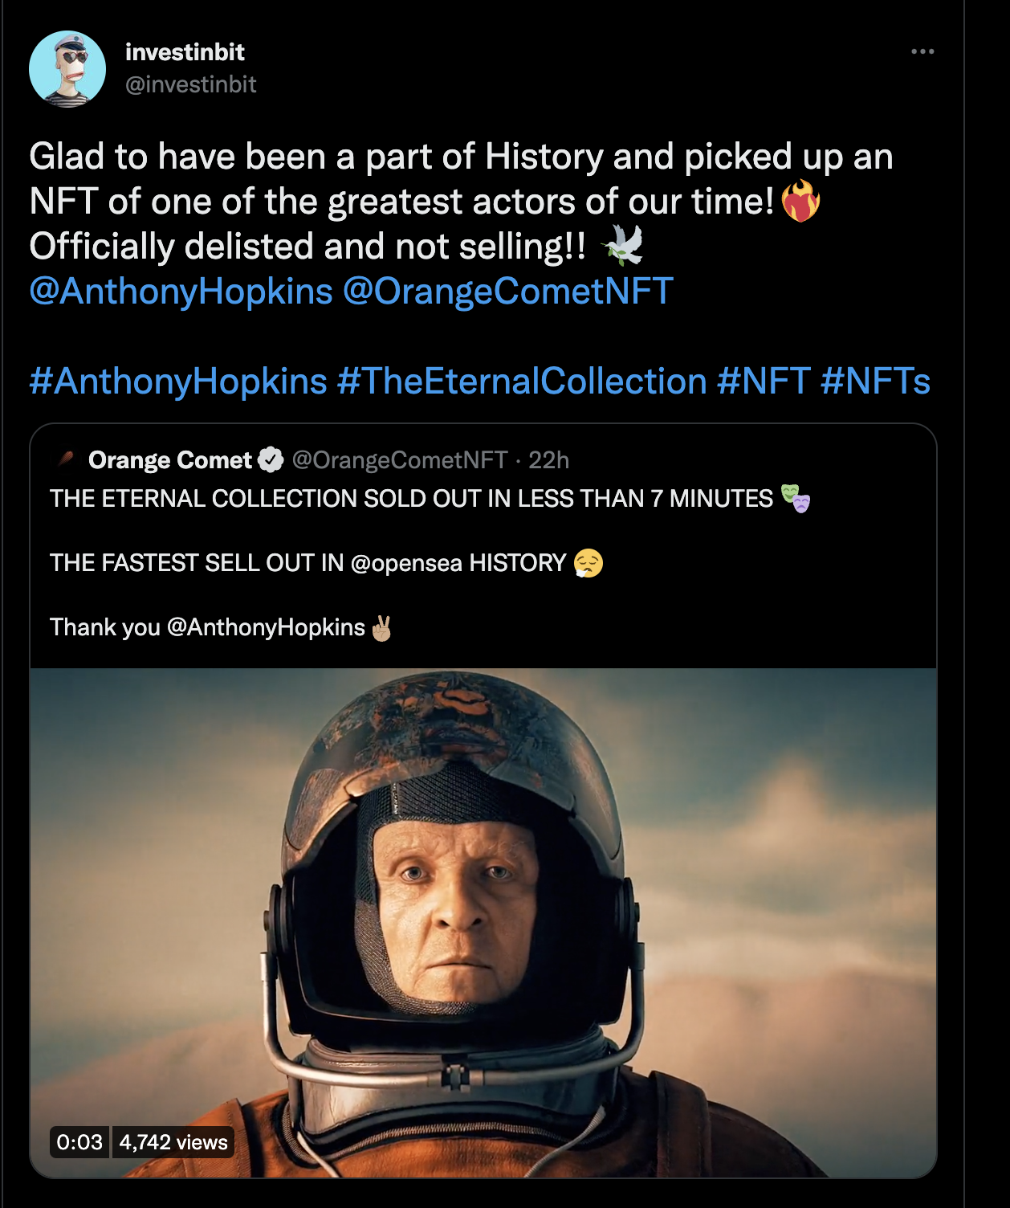1010x1208 pixels.
Task: Click @opensea mention in quoted tweet
Action: tap(406, 563)
